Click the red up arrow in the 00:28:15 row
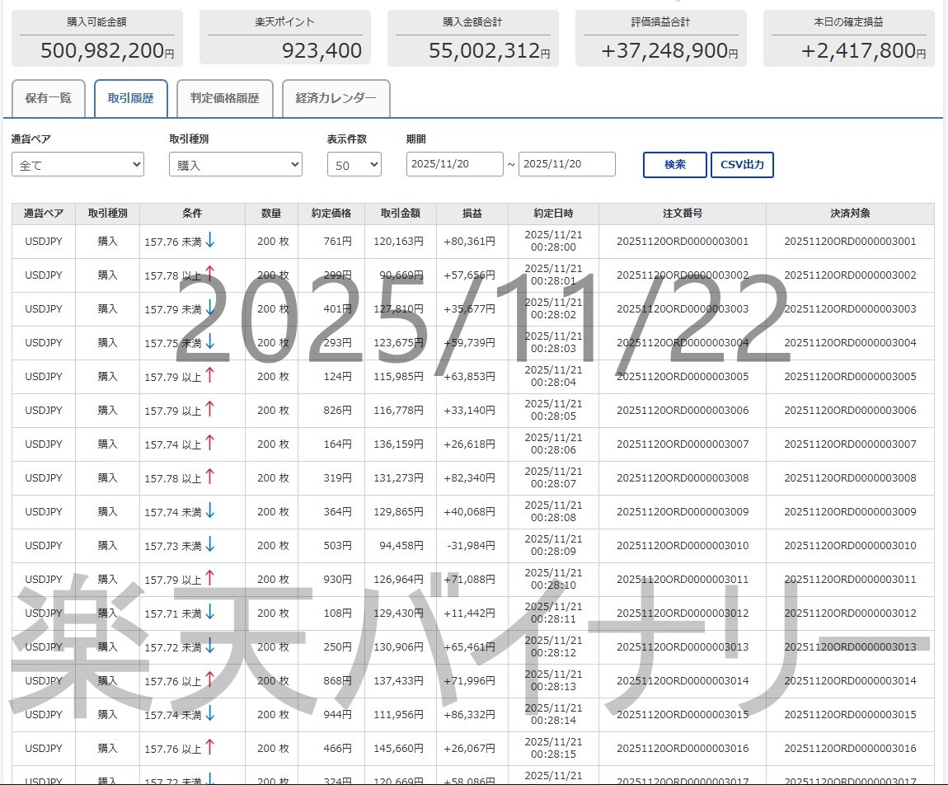This screenshot has width=948, height=785. click(x=209, y=748)
